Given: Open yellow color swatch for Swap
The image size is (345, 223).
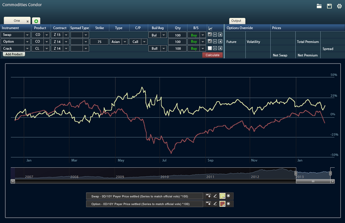Looking at the screenshot, I should point(222,196).
